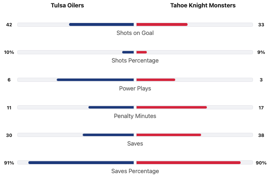The image size is (269, 176).
Task: Select the Penalty Minutes label
Action: (135, 116)
